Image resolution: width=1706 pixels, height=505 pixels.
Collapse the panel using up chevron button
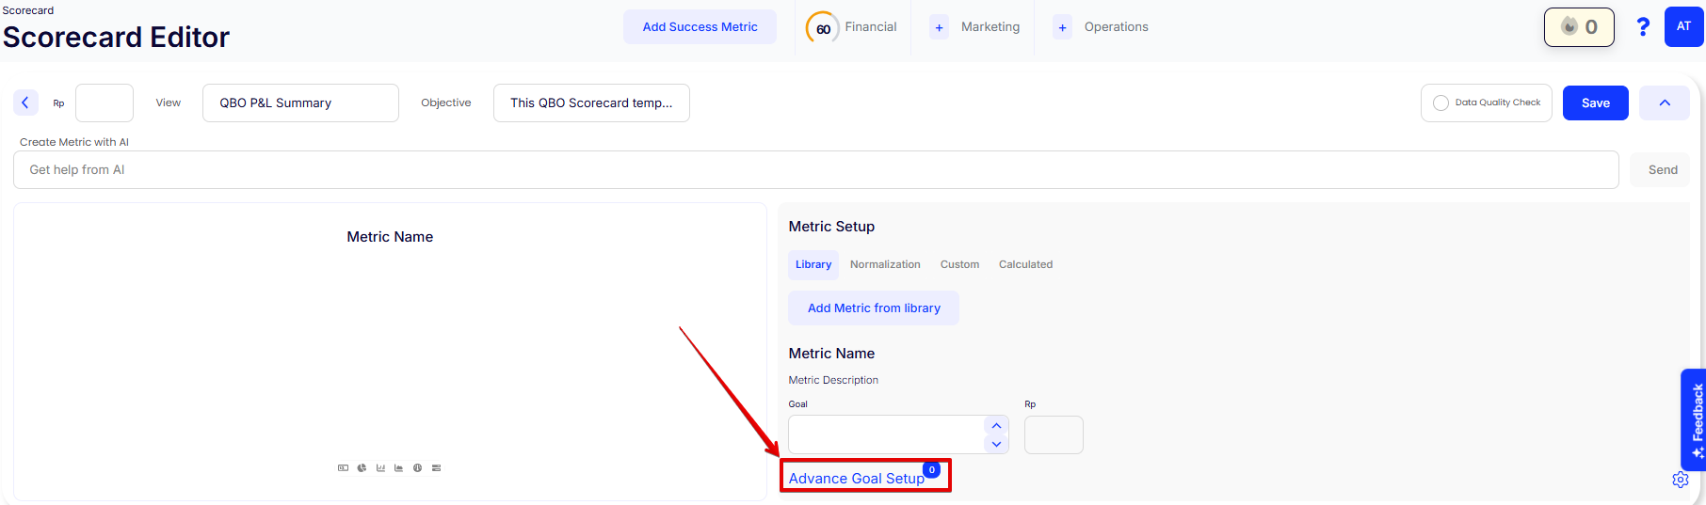(x=1664, y=103)
